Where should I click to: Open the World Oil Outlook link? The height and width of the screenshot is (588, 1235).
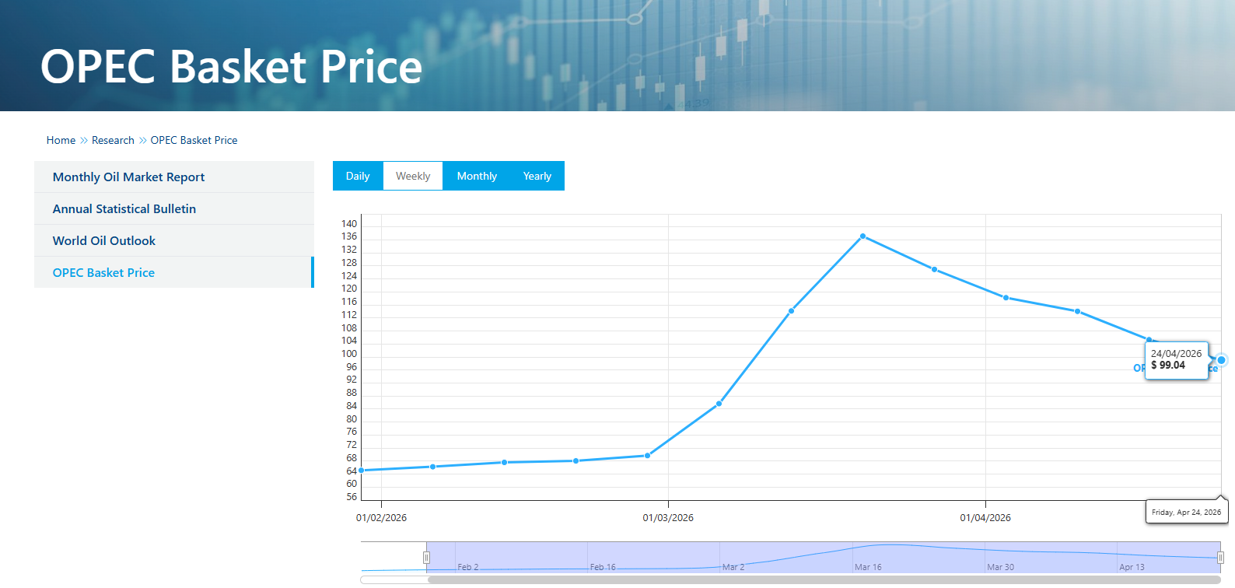point(104,241)
